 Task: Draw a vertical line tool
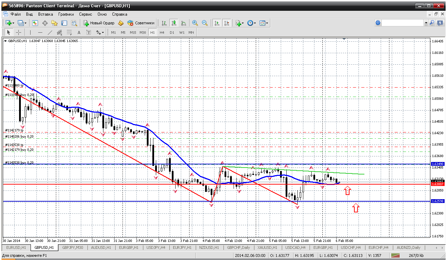[30, 32]
